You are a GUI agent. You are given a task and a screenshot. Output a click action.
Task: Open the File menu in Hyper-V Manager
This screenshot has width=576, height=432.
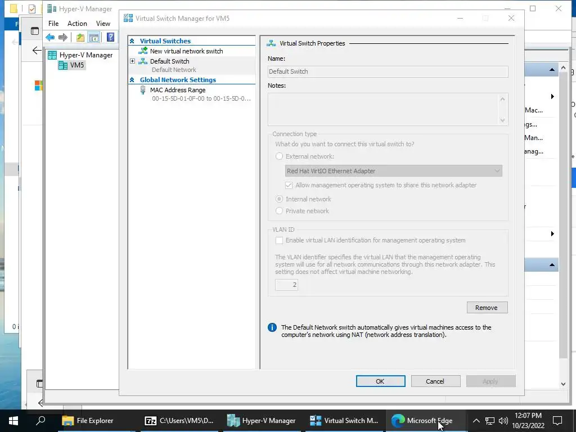(x=53, y=24)
